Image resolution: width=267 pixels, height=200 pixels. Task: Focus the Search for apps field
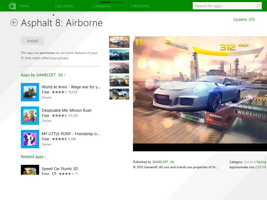pos(227,6)
